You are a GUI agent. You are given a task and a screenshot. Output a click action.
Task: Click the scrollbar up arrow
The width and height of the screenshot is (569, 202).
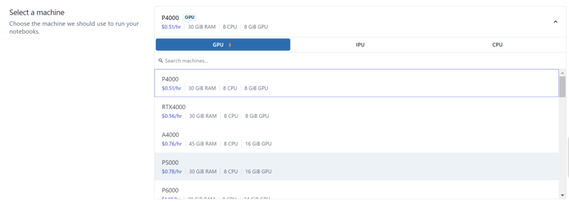pos(562,72)
